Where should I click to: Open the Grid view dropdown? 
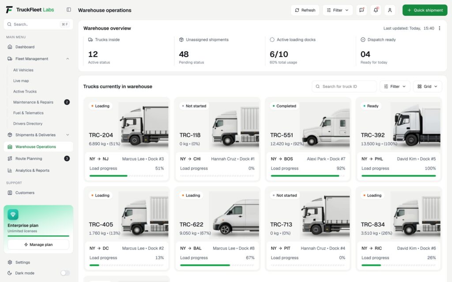427,87
